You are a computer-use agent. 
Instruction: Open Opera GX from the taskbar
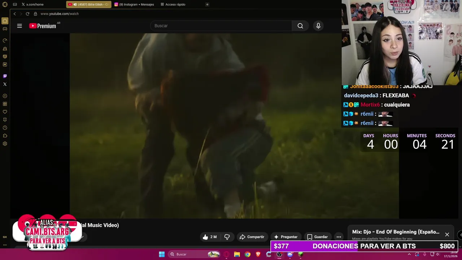[x=226, y=254]
